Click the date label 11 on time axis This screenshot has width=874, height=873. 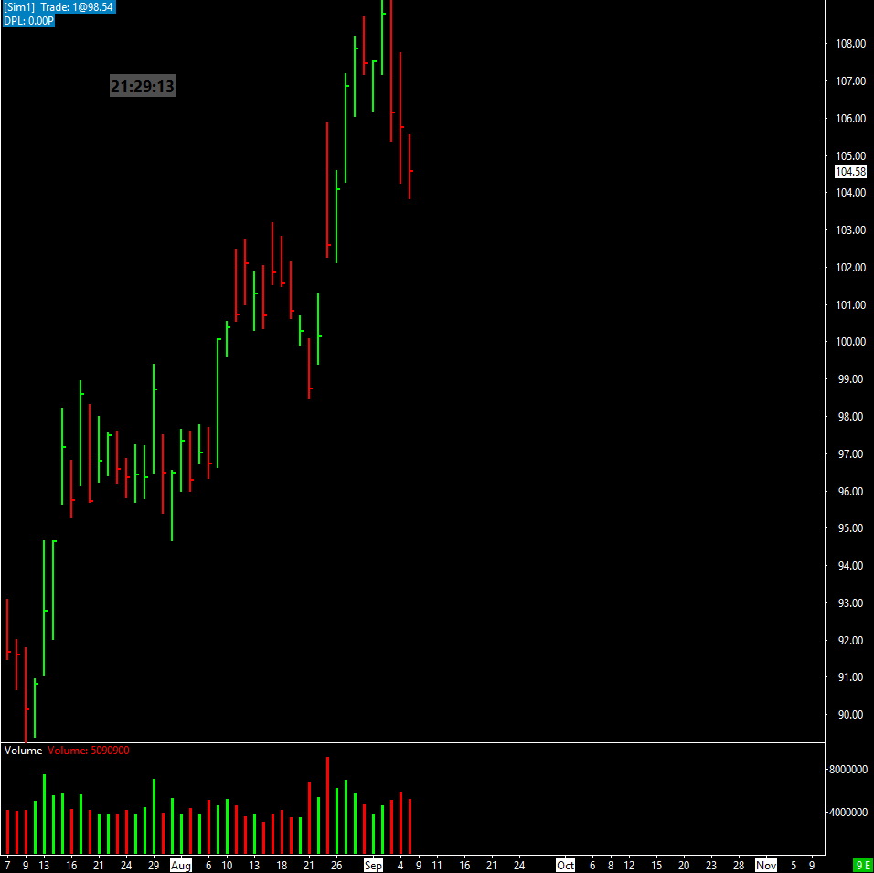tap(437, 866)
